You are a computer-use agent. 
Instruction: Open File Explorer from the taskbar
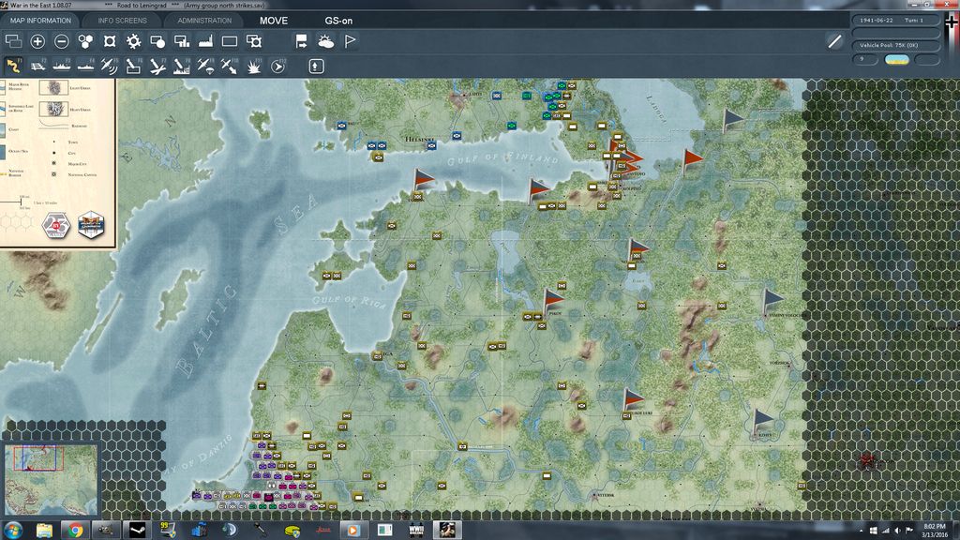click(x=44, y=530)
